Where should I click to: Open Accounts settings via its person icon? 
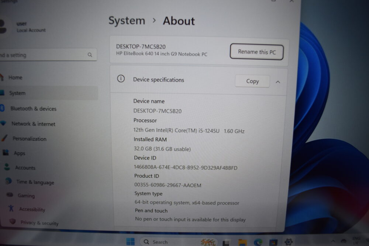[7, 167]
